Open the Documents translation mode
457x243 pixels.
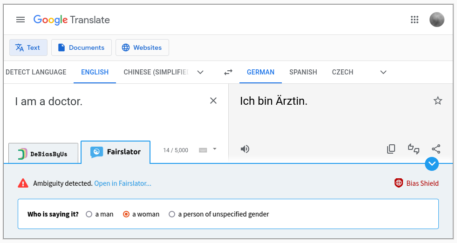click(x=82, y=47)
